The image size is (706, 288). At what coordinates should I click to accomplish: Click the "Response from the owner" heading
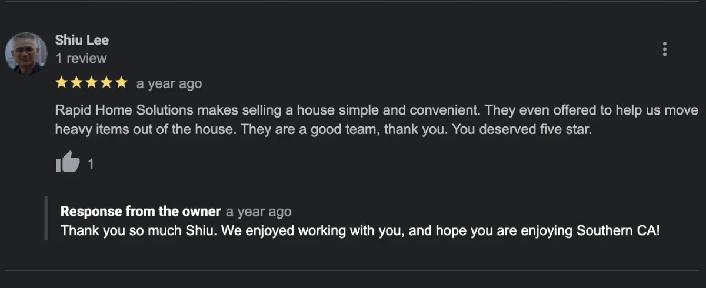point(141,212)
